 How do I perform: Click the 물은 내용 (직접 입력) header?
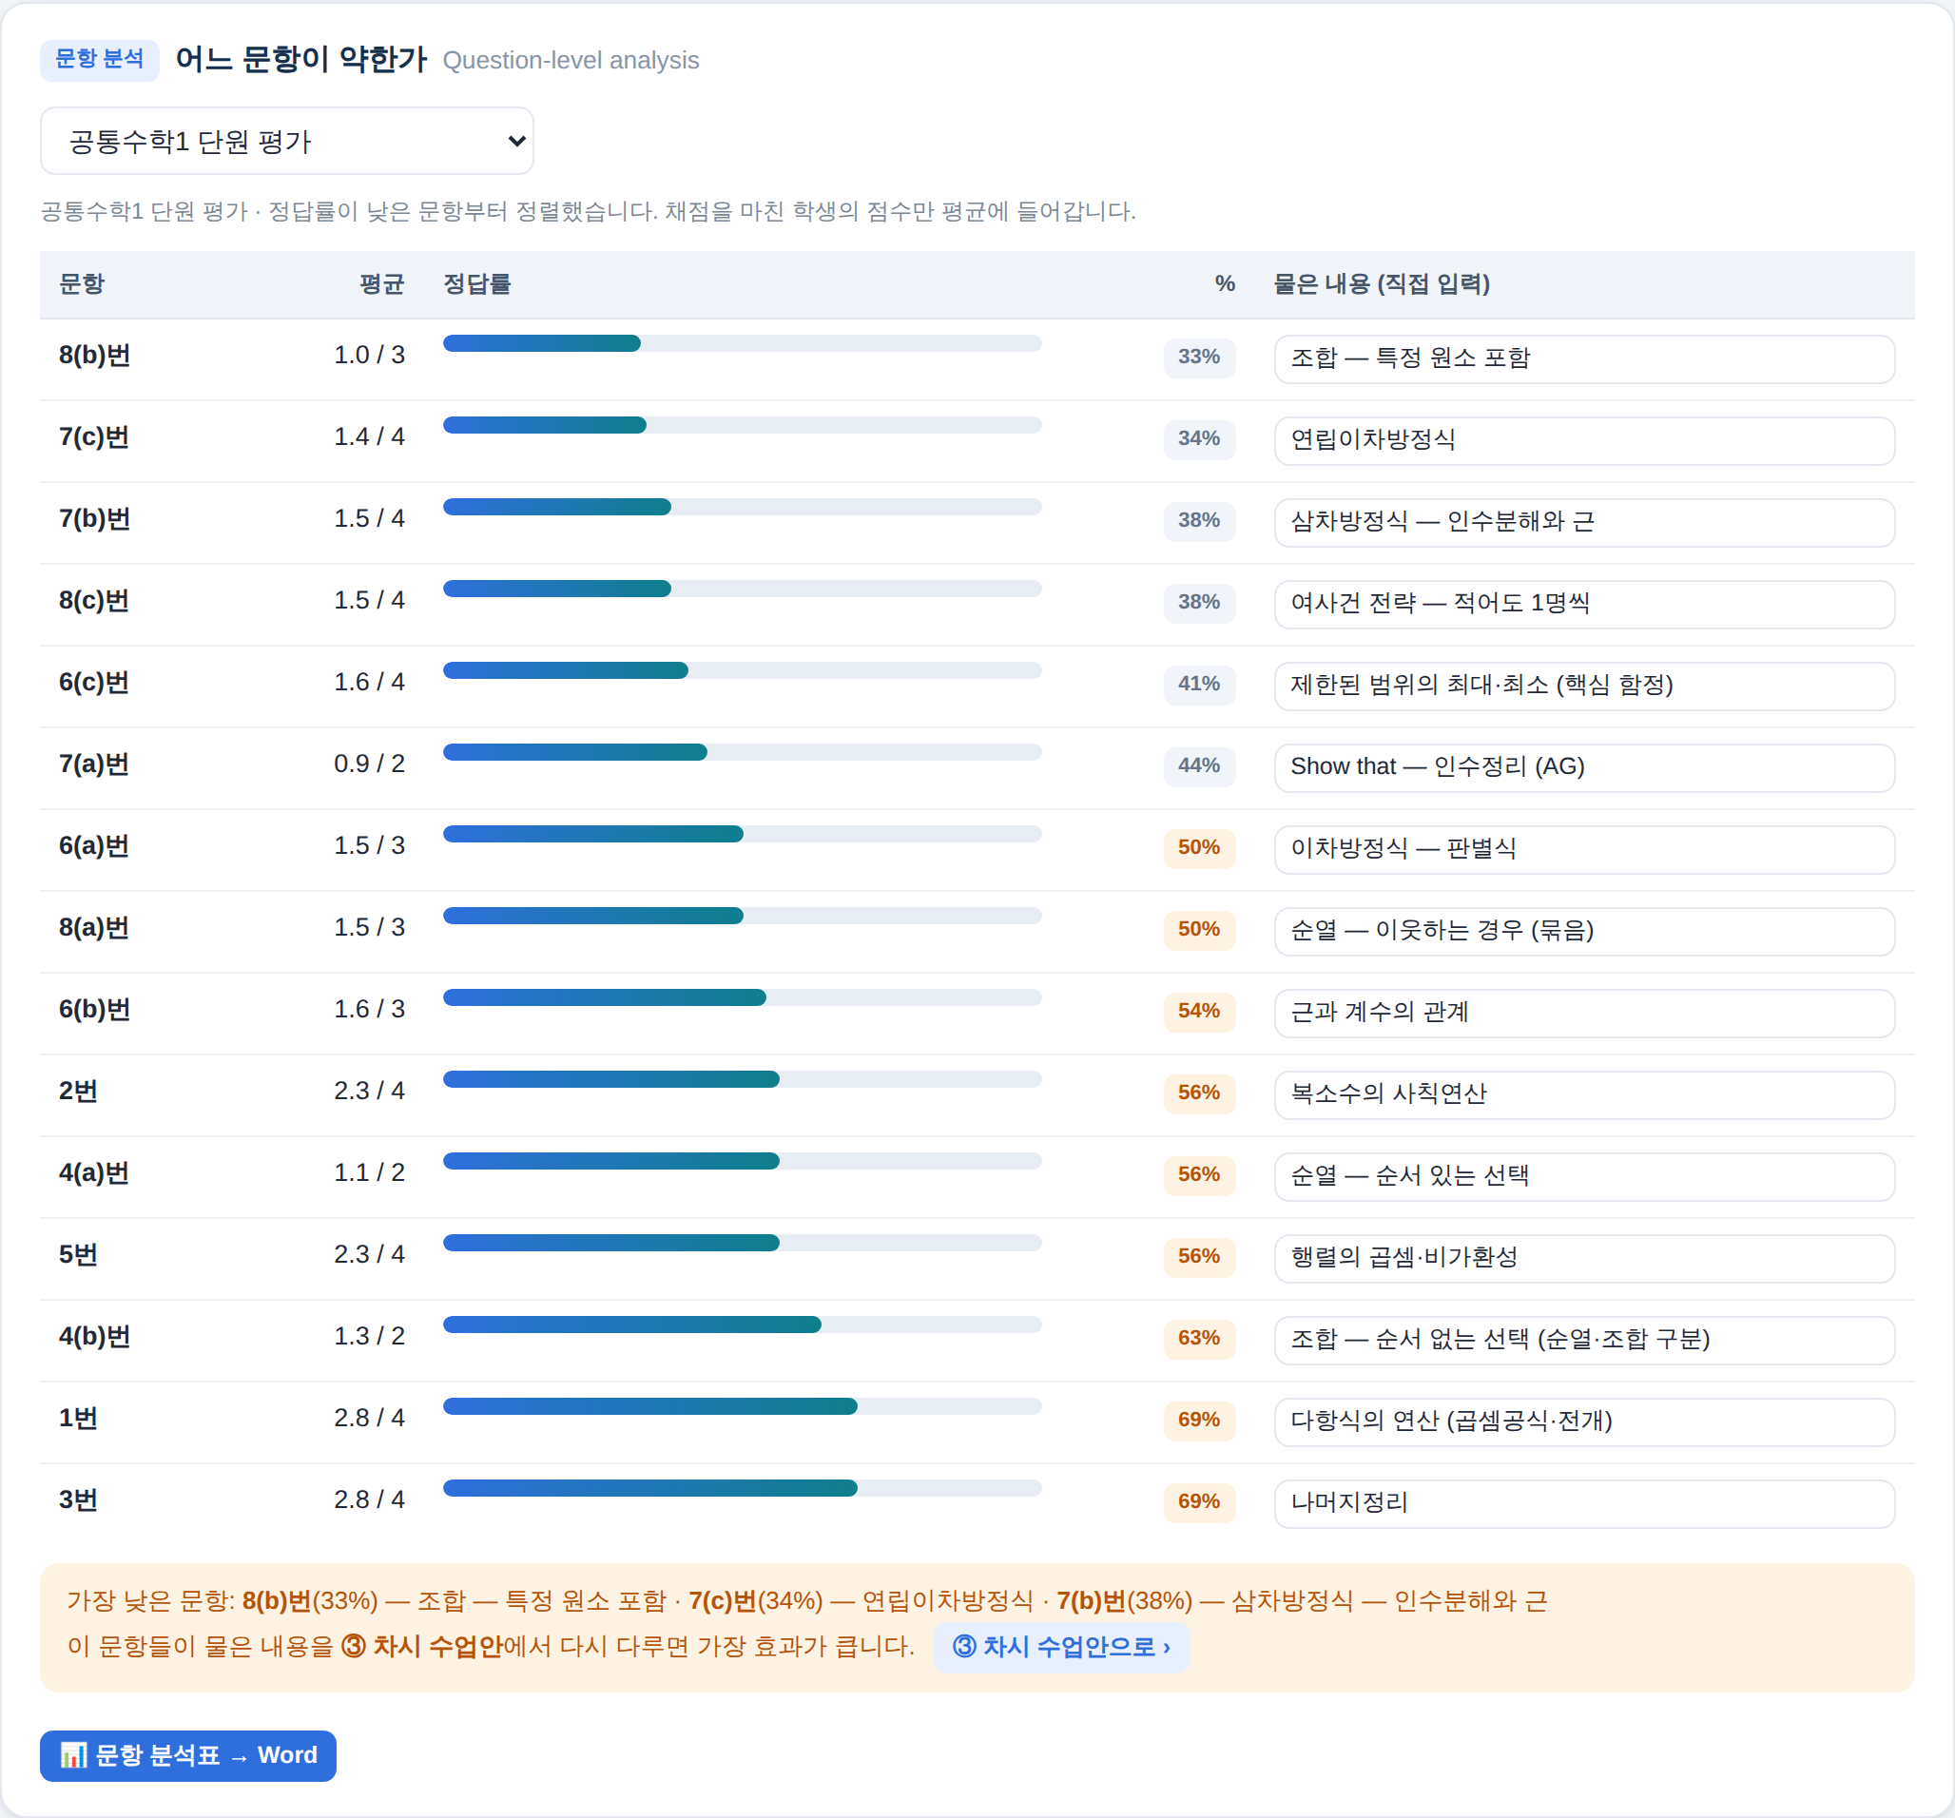pos(1382,284)
